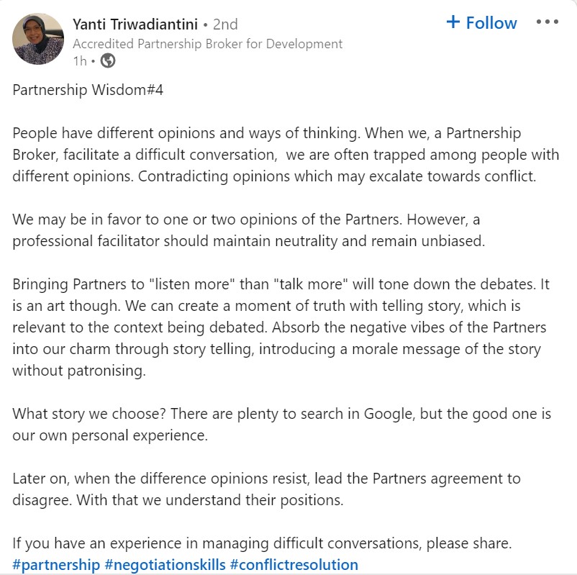Open the post options three-dot menu
Image resolution: width=577 pixels, height=575 pixels.
tap(547, 22)
